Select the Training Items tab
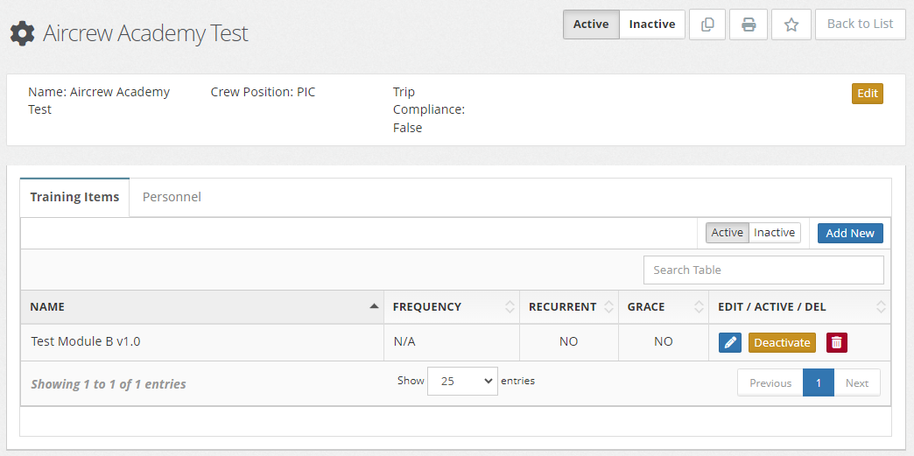Viewport: 914px width, 456px height. (x=74, y=197)
